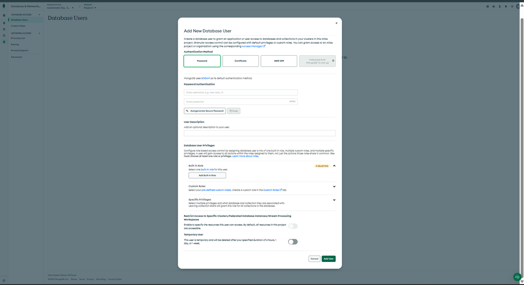Open the green chat support bubble
The height and width of the screenshot is (285, 524).
tap(517, 277)
